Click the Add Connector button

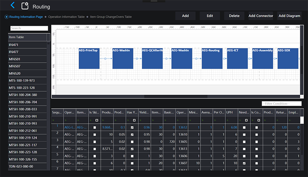click(x=261, y=16)
